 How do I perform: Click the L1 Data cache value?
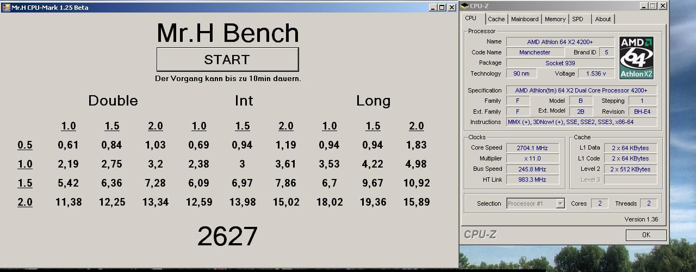(630, 148)
